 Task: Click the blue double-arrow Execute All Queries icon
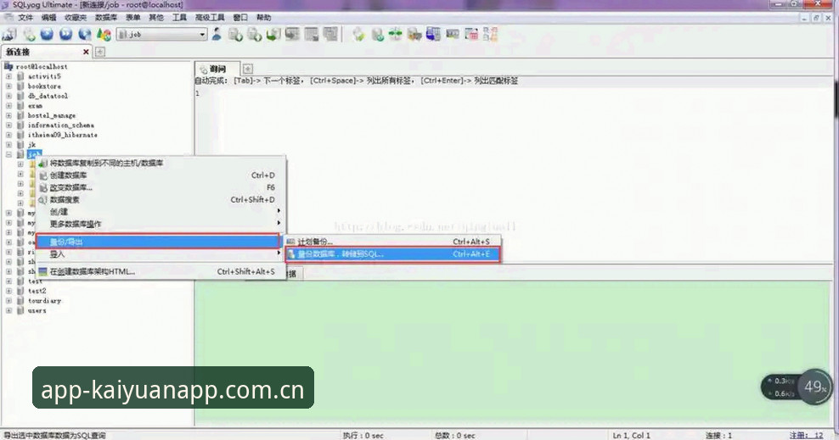click(x=66, y=34)
